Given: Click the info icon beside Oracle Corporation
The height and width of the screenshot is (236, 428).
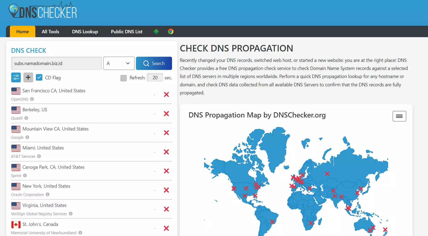Looking at the screenshot, I should [48, 194].
